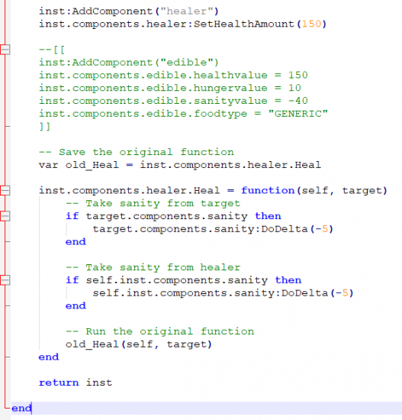Click the old_Heal(self, target) call
This screenshot has height=420, width=402.
pos(139,344)
